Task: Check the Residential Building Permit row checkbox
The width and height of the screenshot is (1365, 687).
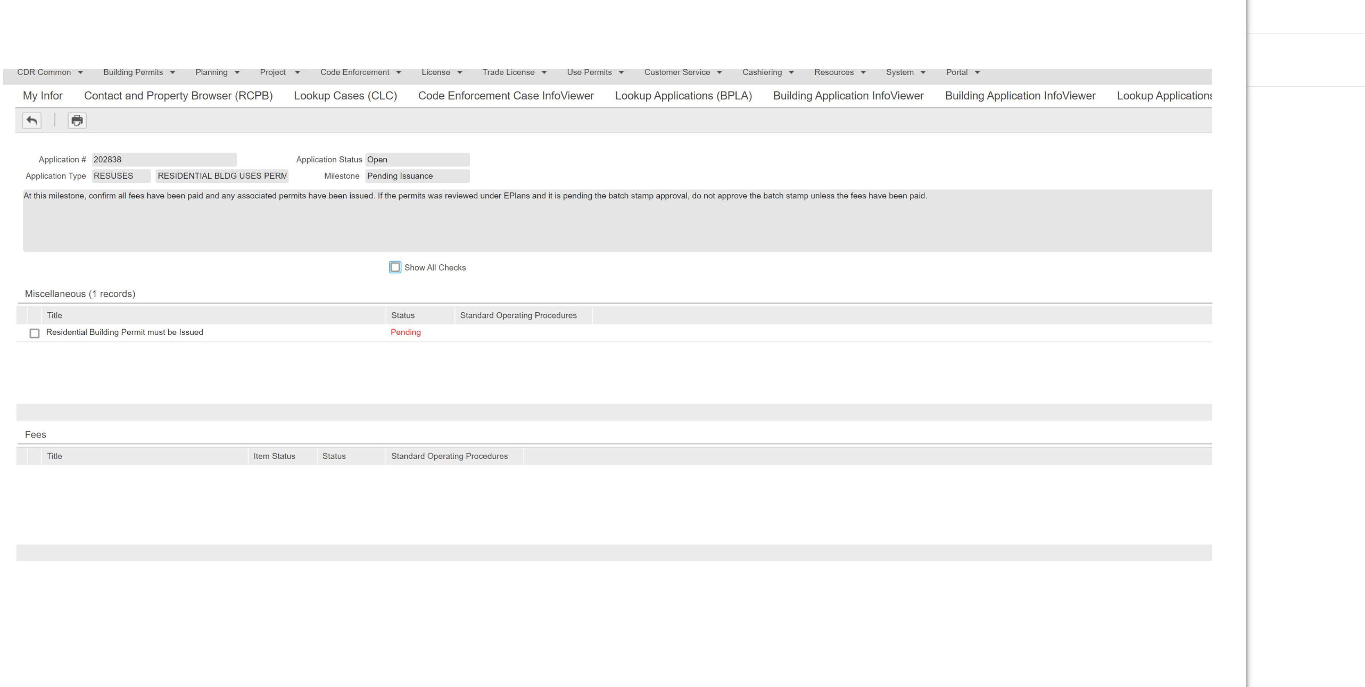Action: coord(35,333)
